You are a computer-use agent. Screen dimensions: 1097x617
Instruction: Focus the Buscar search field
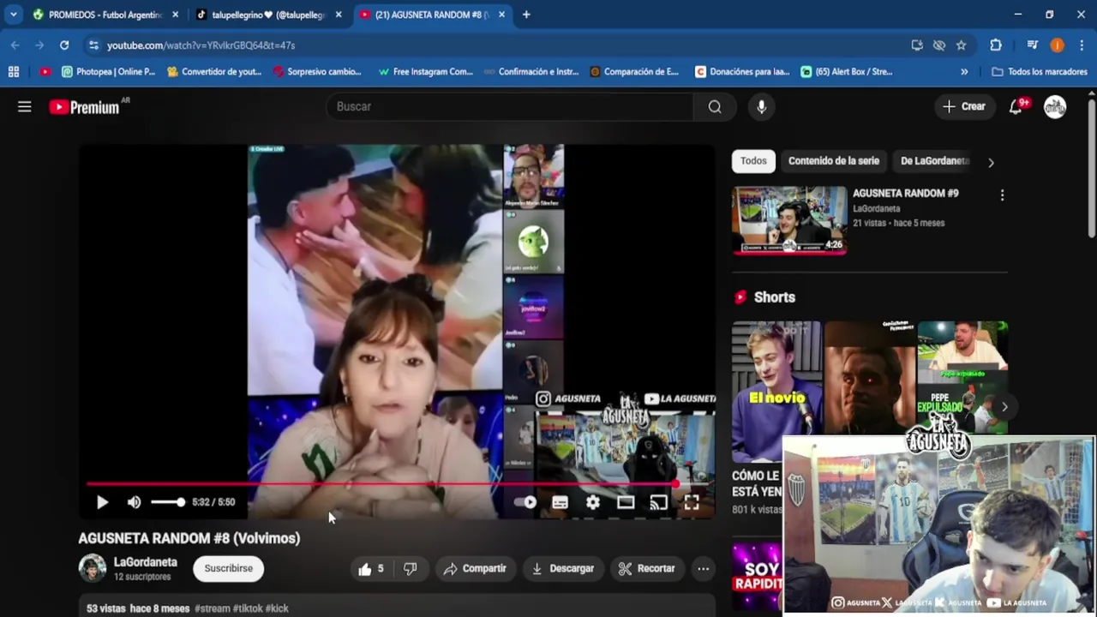[510, 106]
